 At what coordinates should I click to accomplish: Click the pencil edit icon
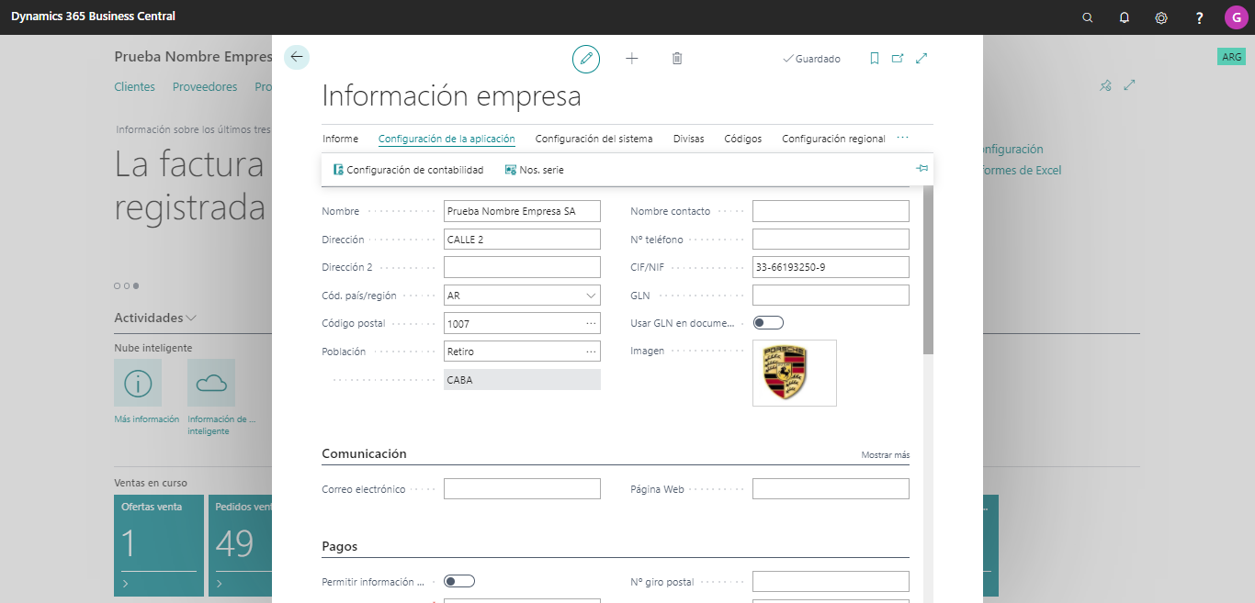coord(586,59)
